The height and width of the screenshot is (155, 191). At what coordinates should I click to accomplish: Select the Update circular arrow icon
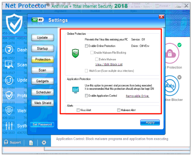9,80
